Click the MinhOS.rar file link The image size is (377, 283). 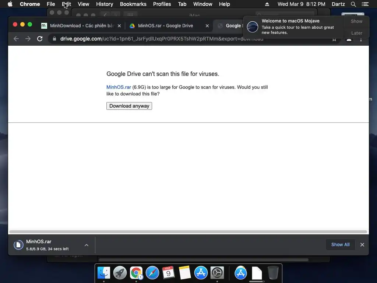point(119,87)
